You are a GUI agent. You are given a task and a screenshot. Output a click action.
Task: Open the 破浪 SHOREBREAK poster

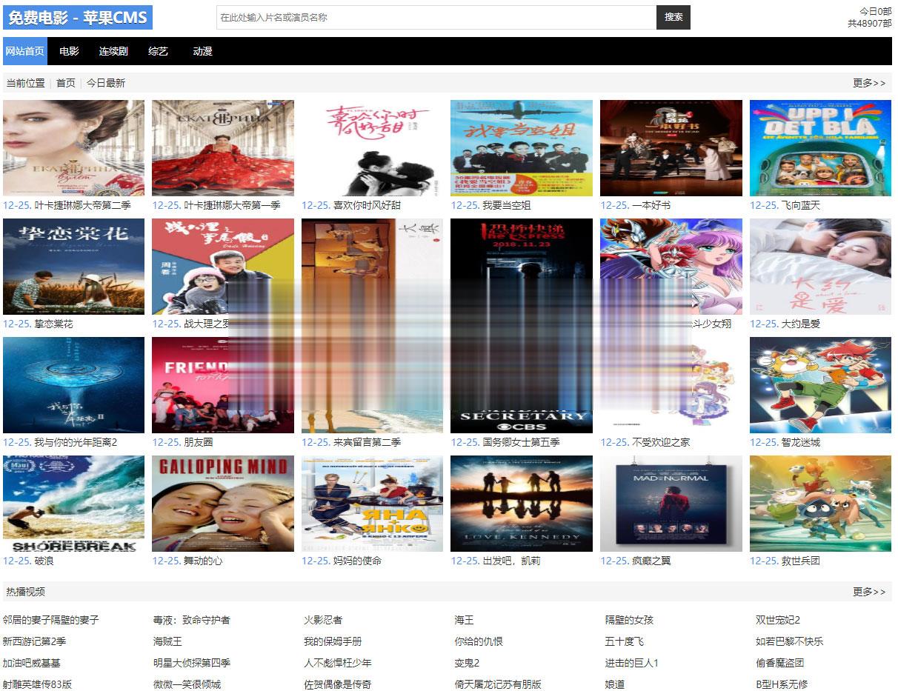click(x=74, y=504)
